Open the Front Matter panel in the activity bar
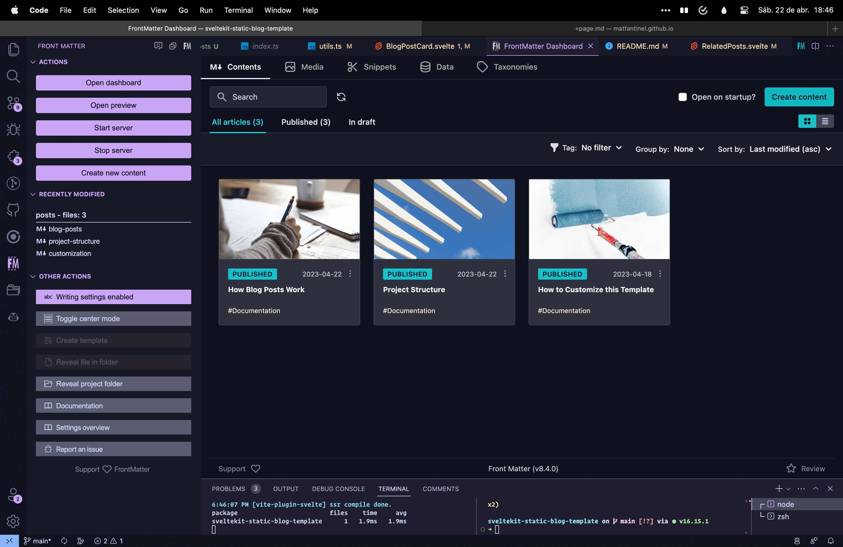This screenshot has height=547, width=843. [x=13, y=263]
